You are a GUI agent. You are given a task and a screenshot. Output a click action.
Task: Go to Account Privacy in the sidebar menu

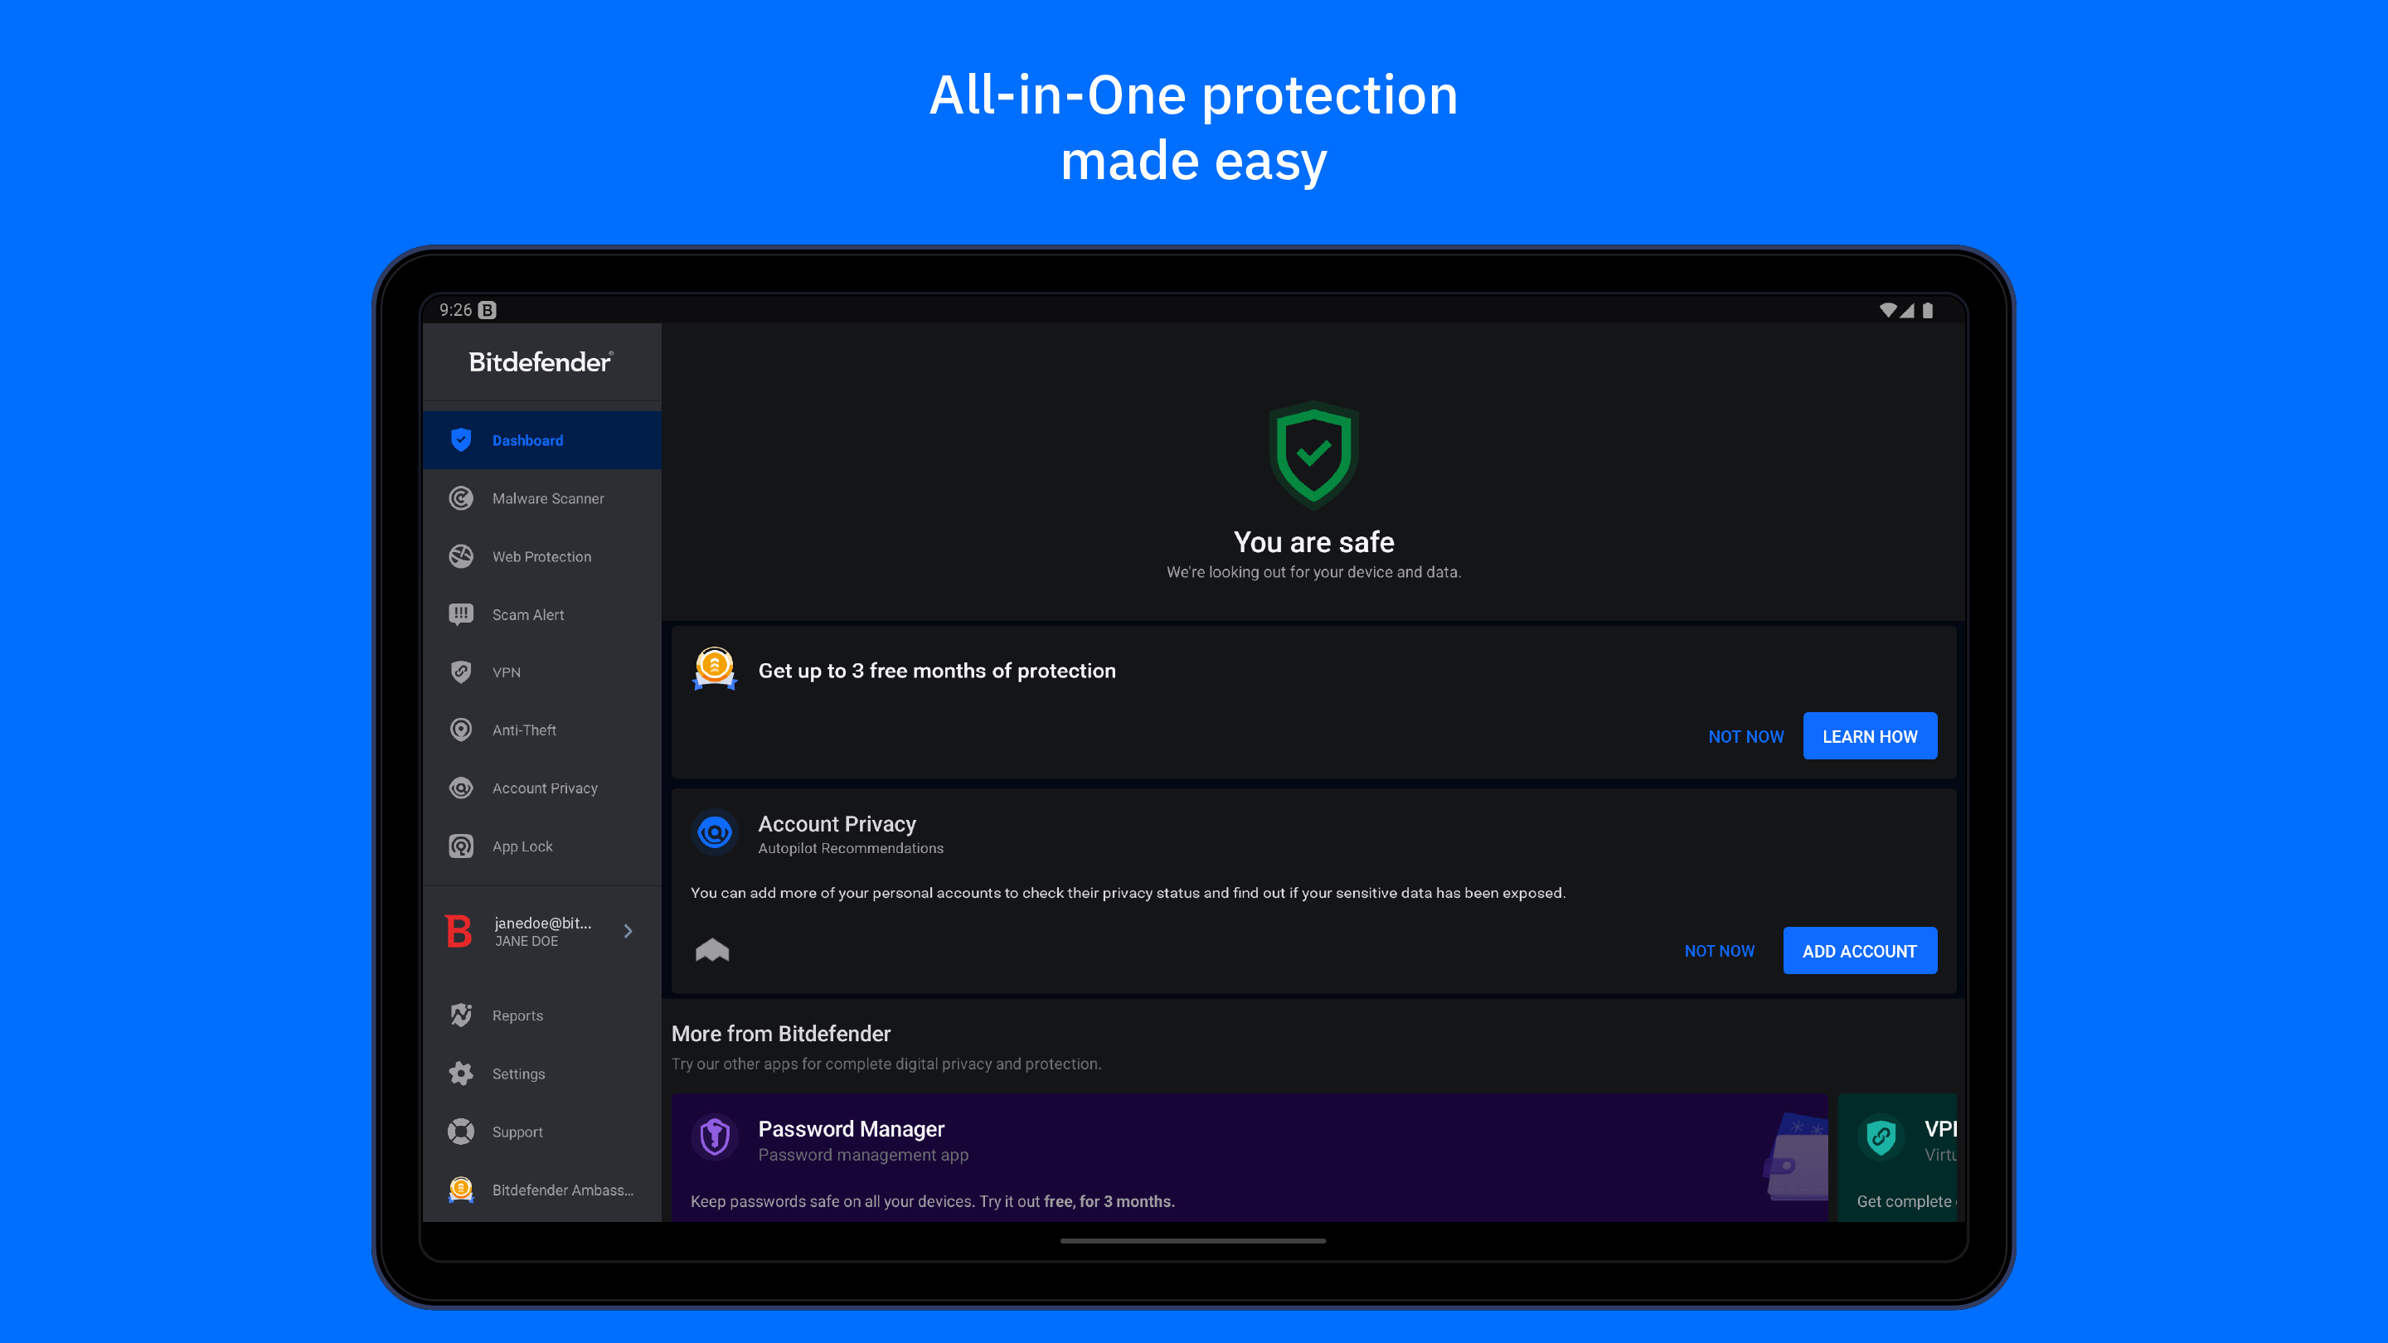click(544, 788)
